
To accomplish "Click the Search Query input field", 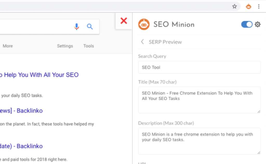I will (x=199, y=67).
